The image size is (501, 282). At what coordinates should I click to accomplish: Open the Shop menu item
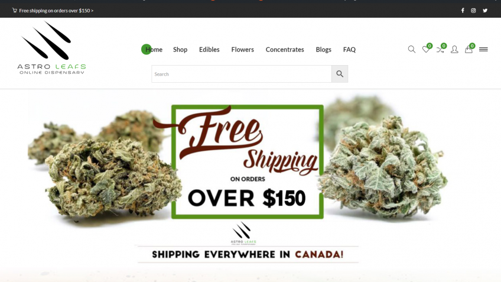click(x=180, y=50)
